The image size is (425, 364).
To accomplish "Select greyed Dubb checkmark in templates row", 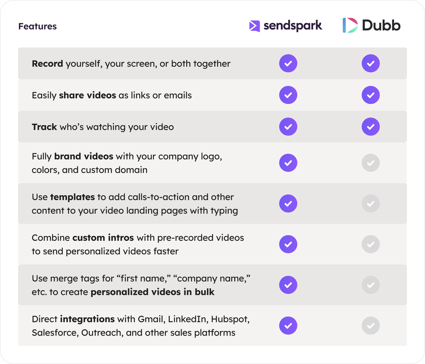I will pyautogui.click(x=371, y=203).
